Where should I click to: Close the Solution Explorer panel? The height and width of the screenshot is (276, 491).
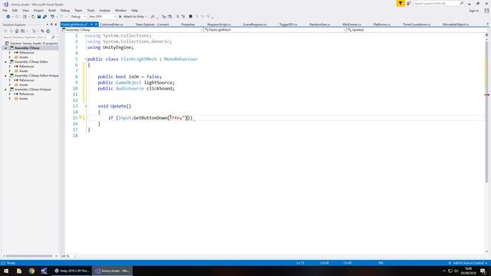tap(56, 25)
